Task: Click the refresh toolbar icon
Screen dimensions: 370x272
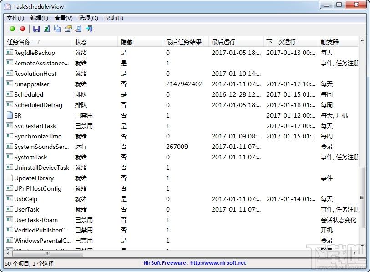Action: [47, 29]
